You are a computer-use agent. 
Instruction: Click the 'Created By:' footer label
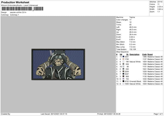6,114
